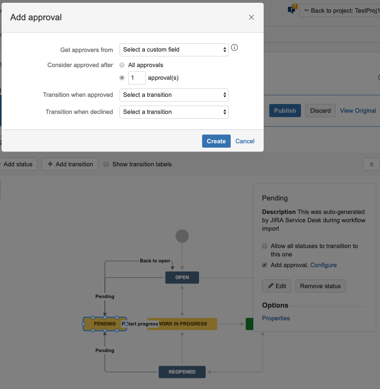Enable Show transition labels
The image size is (380, 389).
pyautogui.click(x=105, y=164)
